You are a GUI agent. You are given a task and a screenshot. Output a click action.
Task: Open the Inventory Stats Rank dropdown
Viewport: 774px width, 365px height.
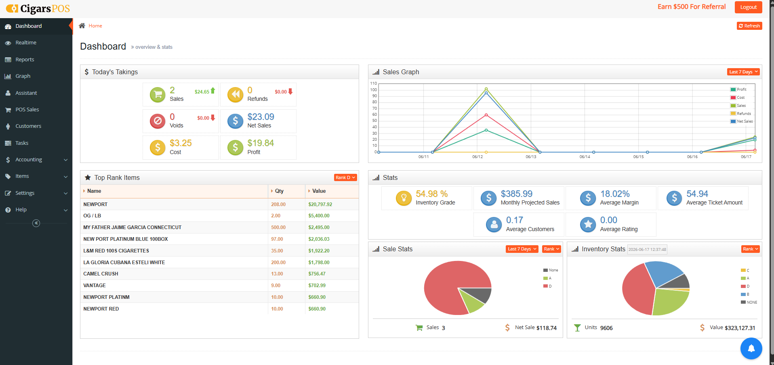pos(751,249)
